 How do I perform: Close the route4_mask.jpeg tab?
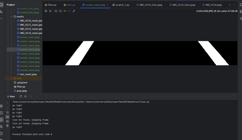pyautogui.click(x=107, y=5)
